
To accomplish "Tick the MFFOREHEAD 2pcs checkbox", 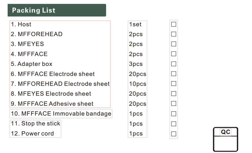I will (x=174, y=34).
